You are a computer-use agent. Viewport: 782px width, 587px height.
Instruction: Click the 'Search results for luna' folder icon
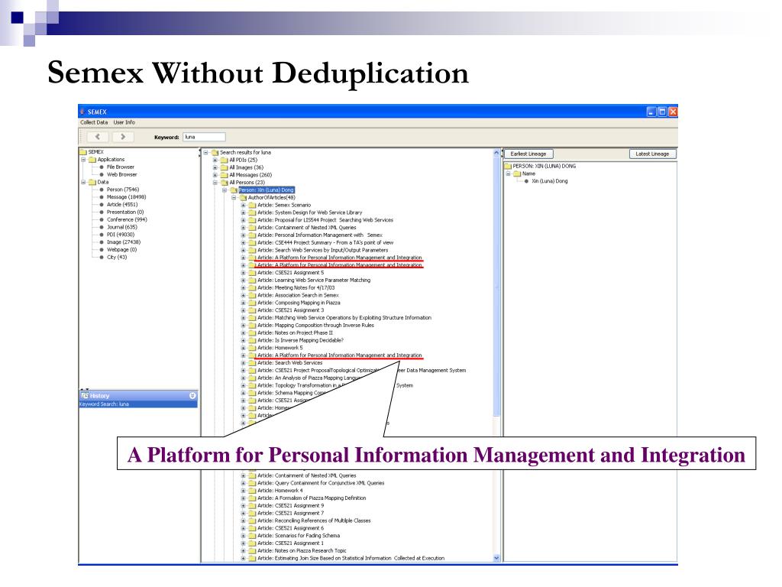[215, 153]
